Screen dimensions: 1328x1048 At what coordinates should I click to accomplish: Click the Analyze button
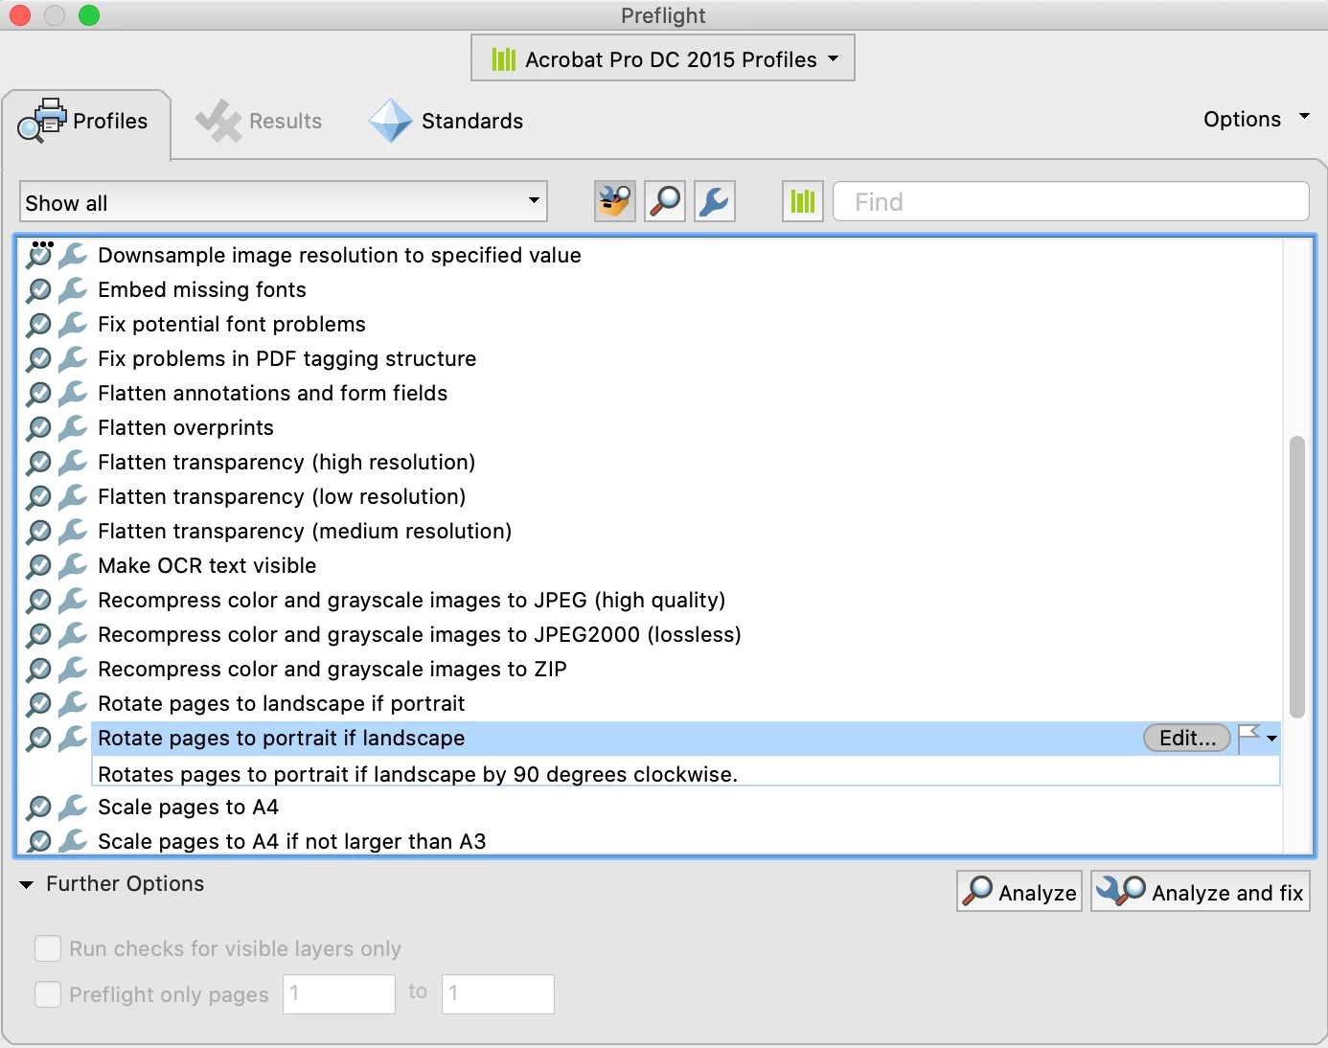(1019, 891)
